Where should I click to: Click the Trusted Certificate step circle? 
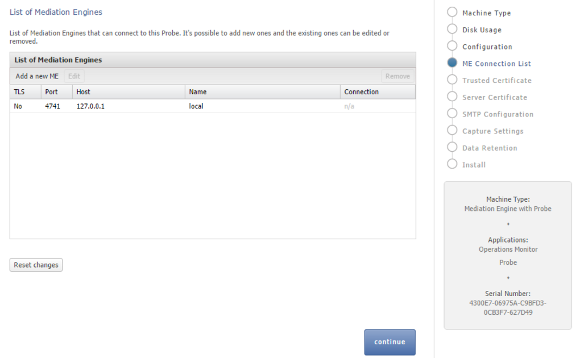click(x=452, y=80)
